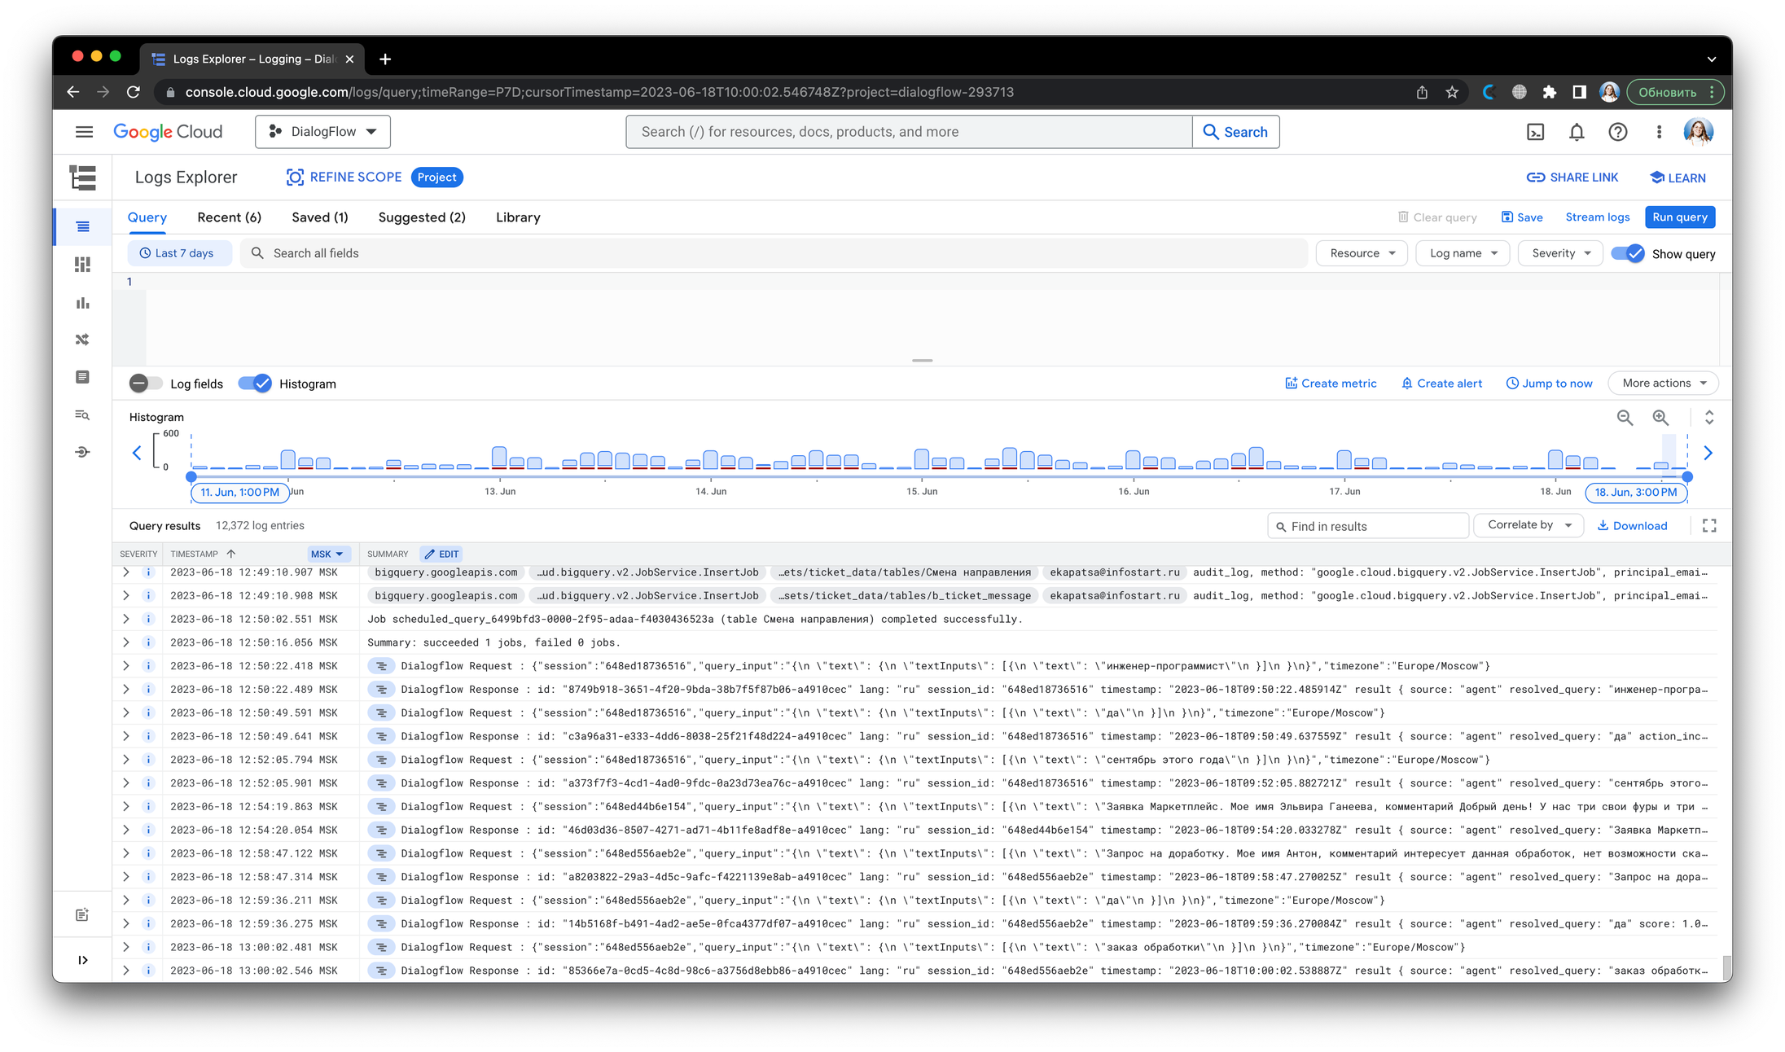
Task: Open Log Router icon in sidebar
Action: pyautogui.click(x=83, y=340)
